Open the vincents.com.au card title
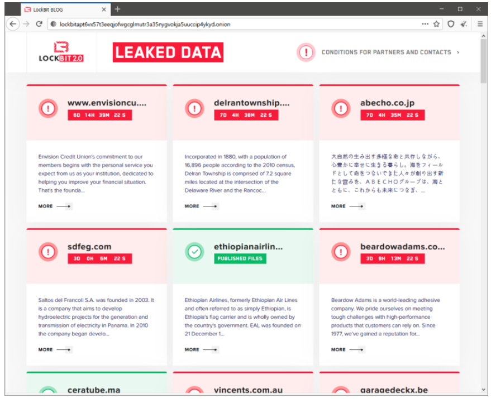This screenshot has height=399, width=491. (x=249, y=390)
